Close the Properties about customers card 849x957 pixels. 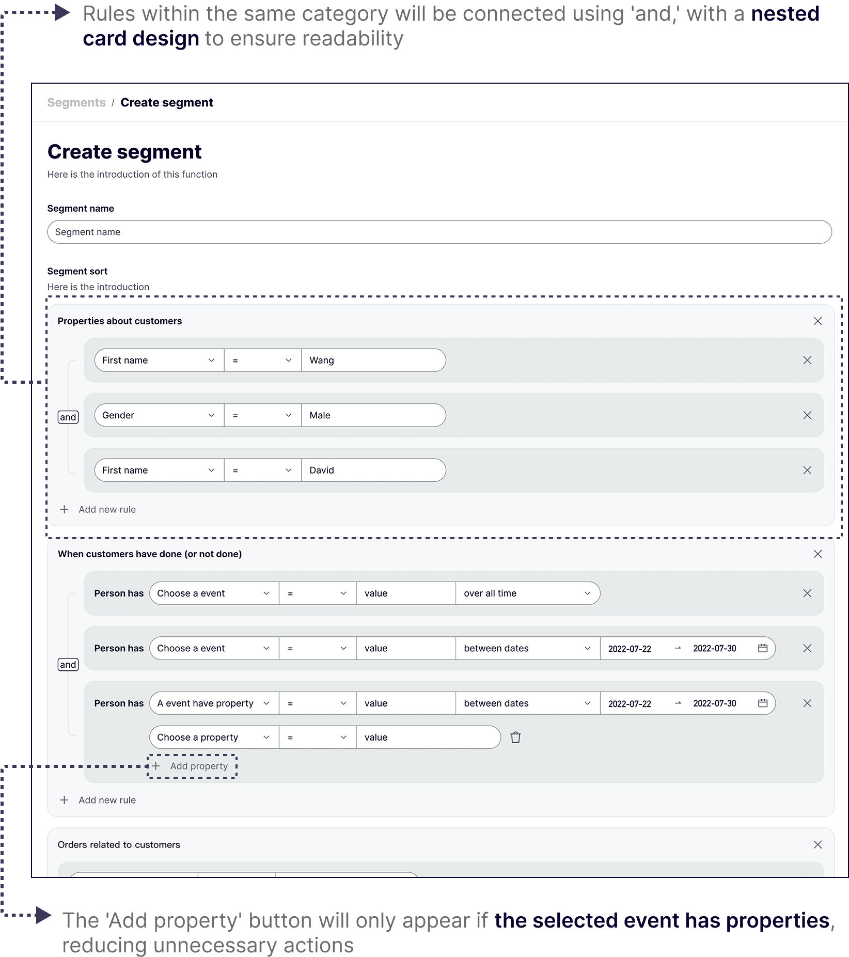pos(817,321)
